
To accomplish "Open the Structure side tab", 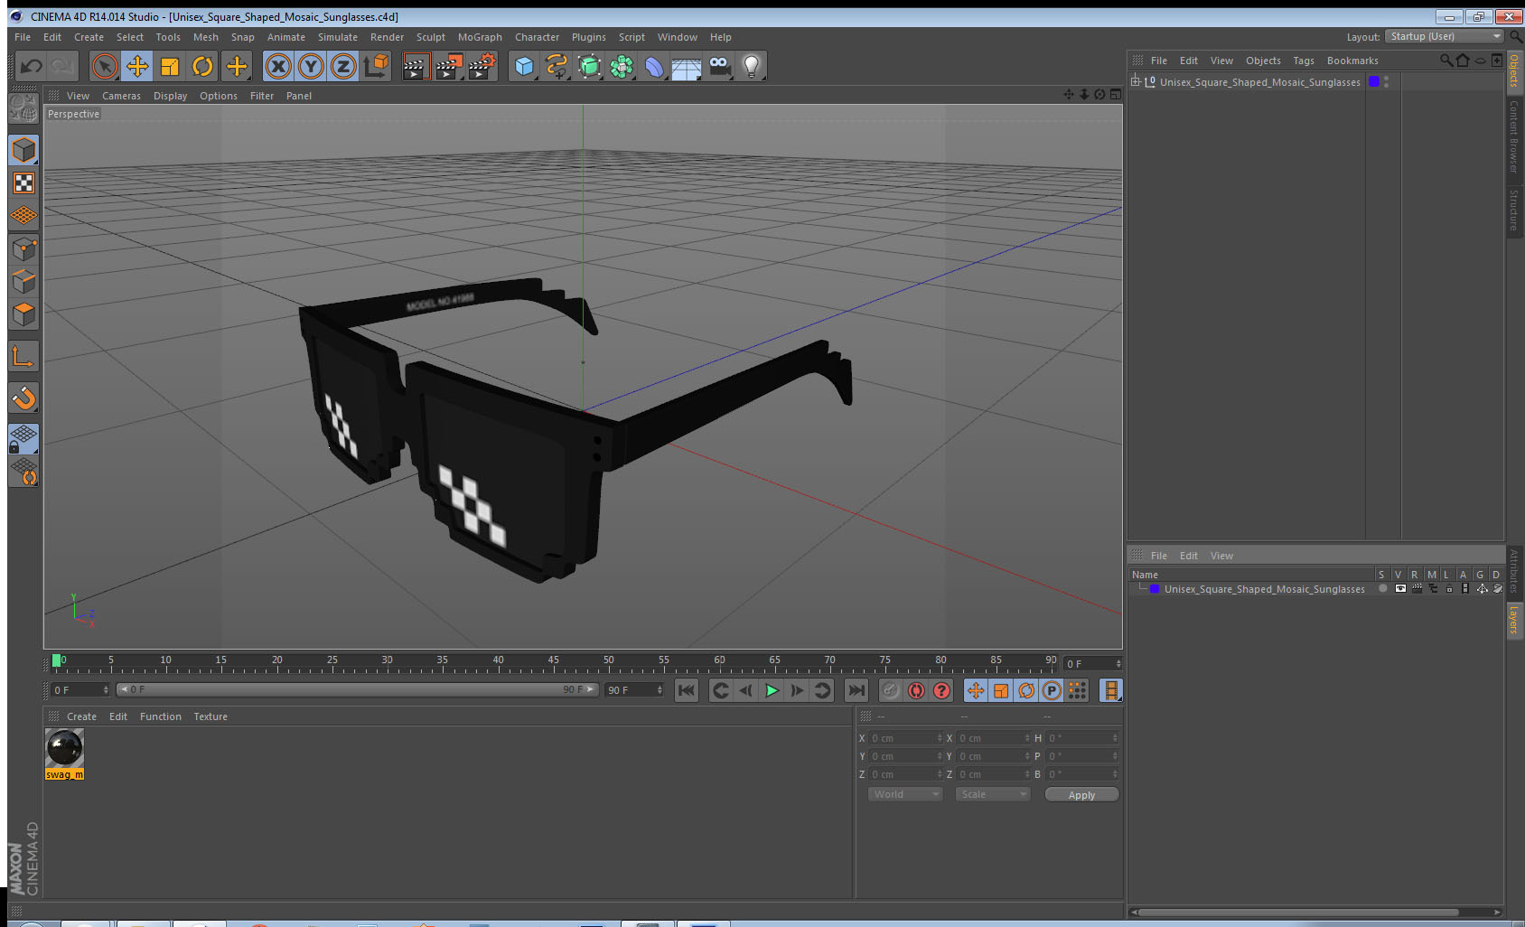I will [x=1514, y=210].
